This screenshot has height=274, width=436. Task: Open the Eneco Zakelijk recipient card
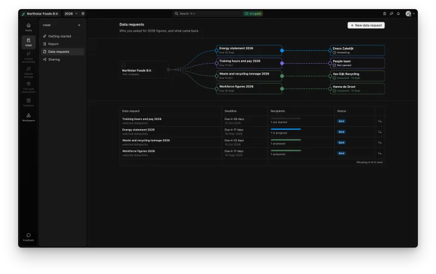click(357, 50)
